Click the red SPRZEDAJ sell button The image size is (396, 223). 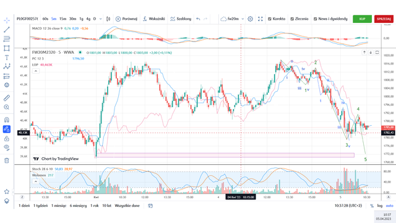[x=384, y=19]
